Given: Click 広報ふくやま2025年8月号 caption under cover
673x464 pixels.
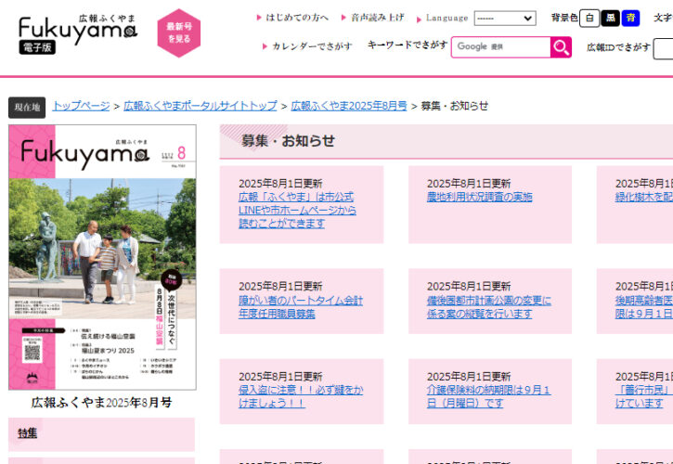Looking at the screenshot, I should pyautogui.click(x=102, y=403).
